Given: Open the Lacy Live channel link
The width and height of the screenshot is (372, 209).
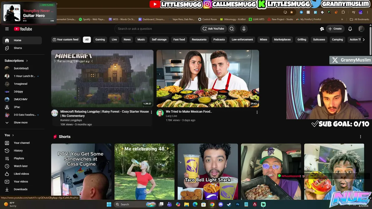Looking at the screenshot, I should [x=171, y=116].
